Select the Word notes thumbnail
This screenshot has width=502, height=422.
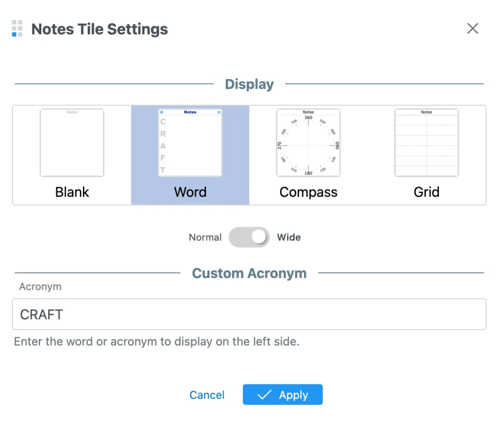click(x=190, y=143)
